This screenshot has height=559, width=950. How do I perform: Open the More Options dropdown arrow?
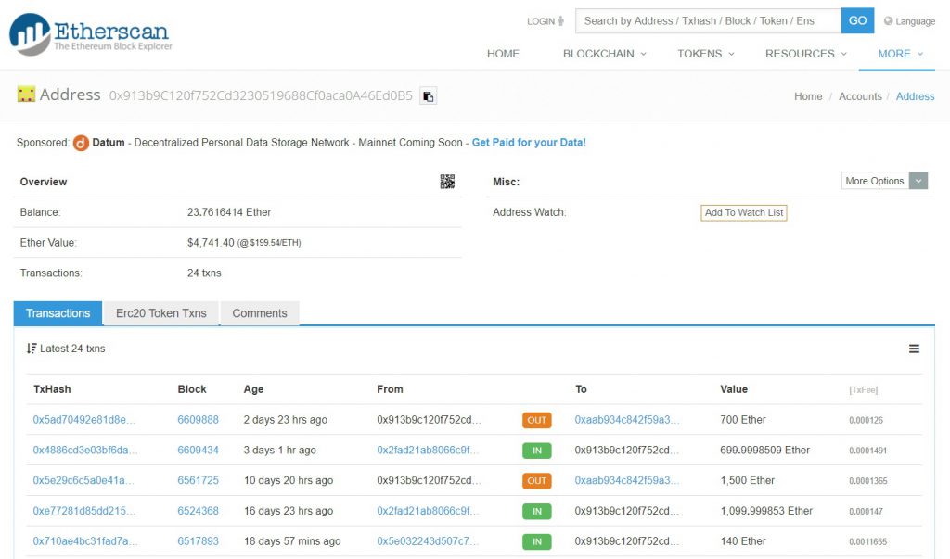(x=918, y=181)
